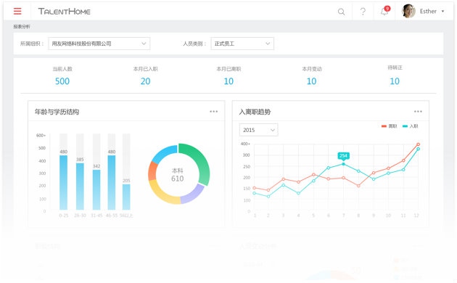
Task: Click the 本月变动 value 10
Action: pos(312,81)
